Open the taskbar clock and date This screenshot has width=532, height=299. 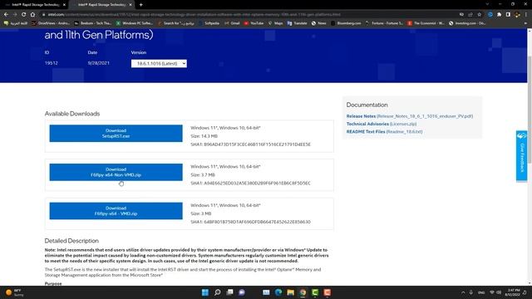[x=513, y=292]
